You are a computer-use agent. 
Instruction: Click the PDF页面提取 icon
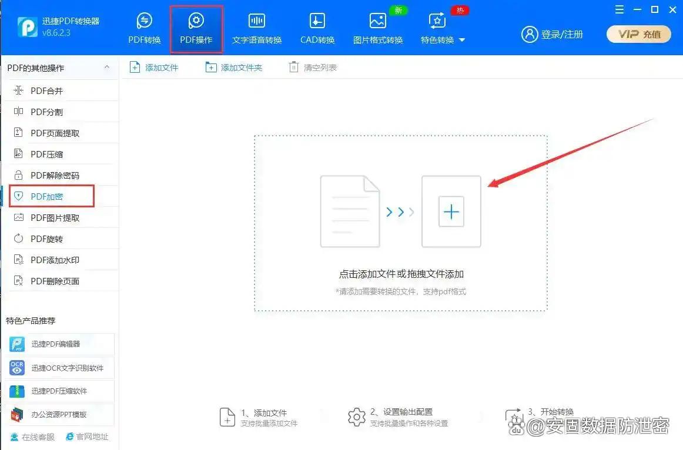18,132
